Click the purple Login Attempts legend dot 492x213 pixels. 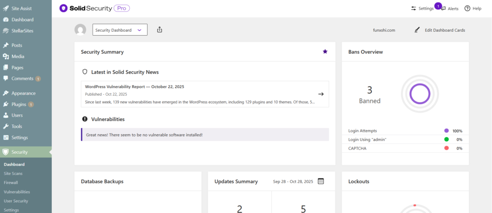pos(446,131)
